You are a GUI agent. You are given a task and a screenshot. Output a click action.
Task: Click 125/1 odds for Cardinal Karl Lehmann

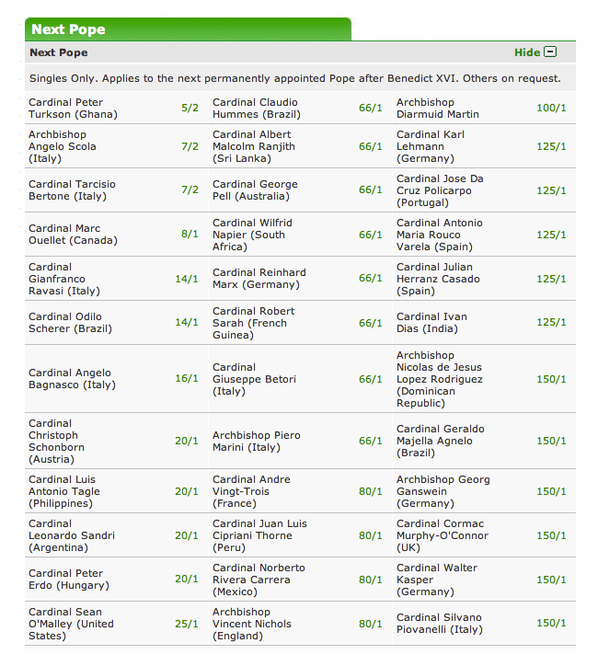(551, 146)
